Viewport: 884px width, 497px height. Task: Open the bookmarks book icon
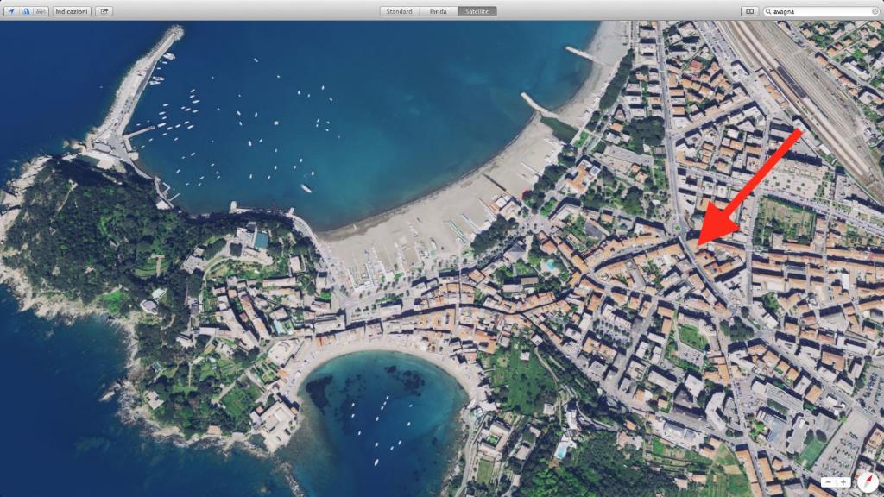(749, 11)
